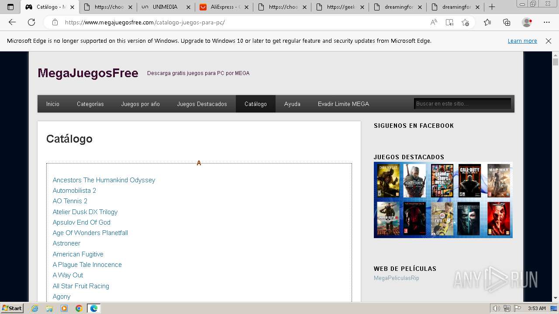Open the Collections panel
559x314 pixels.
pos(507,22)
